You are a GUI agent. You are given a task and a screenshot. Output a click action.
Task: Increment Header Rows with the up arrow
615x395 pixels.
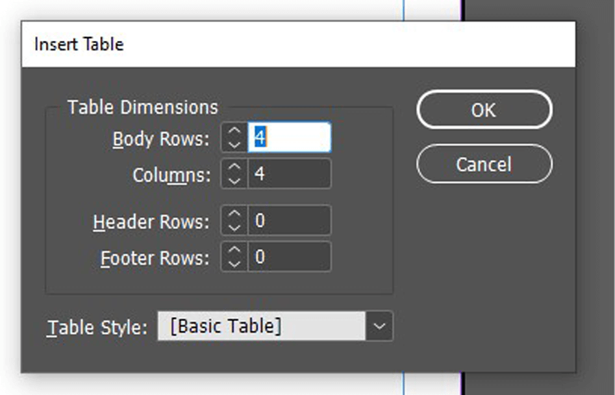(x=234, y=213)
